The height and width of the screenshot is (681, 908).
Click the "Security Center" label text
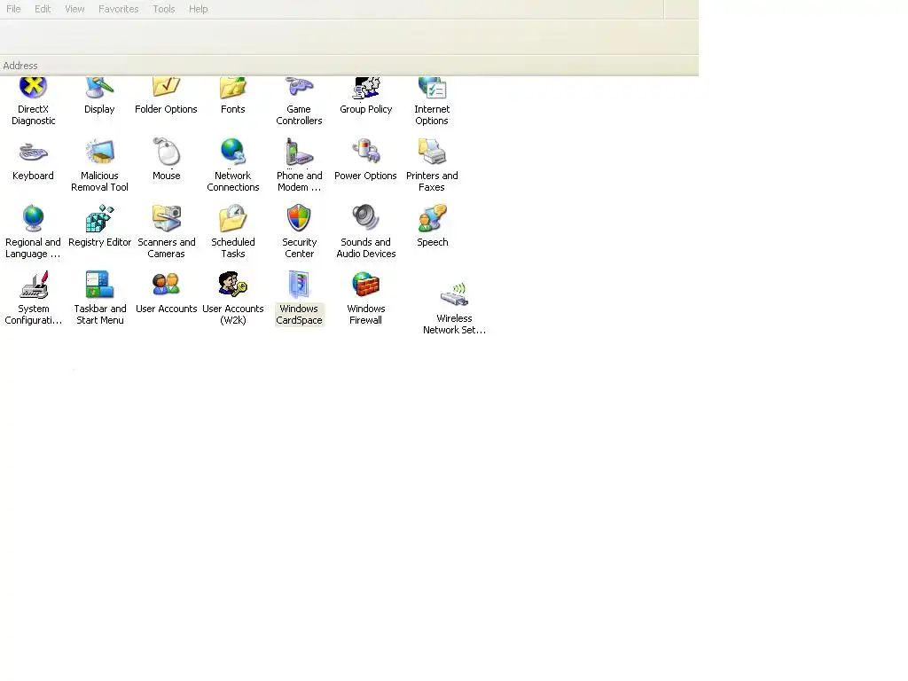tap(299, 248)
